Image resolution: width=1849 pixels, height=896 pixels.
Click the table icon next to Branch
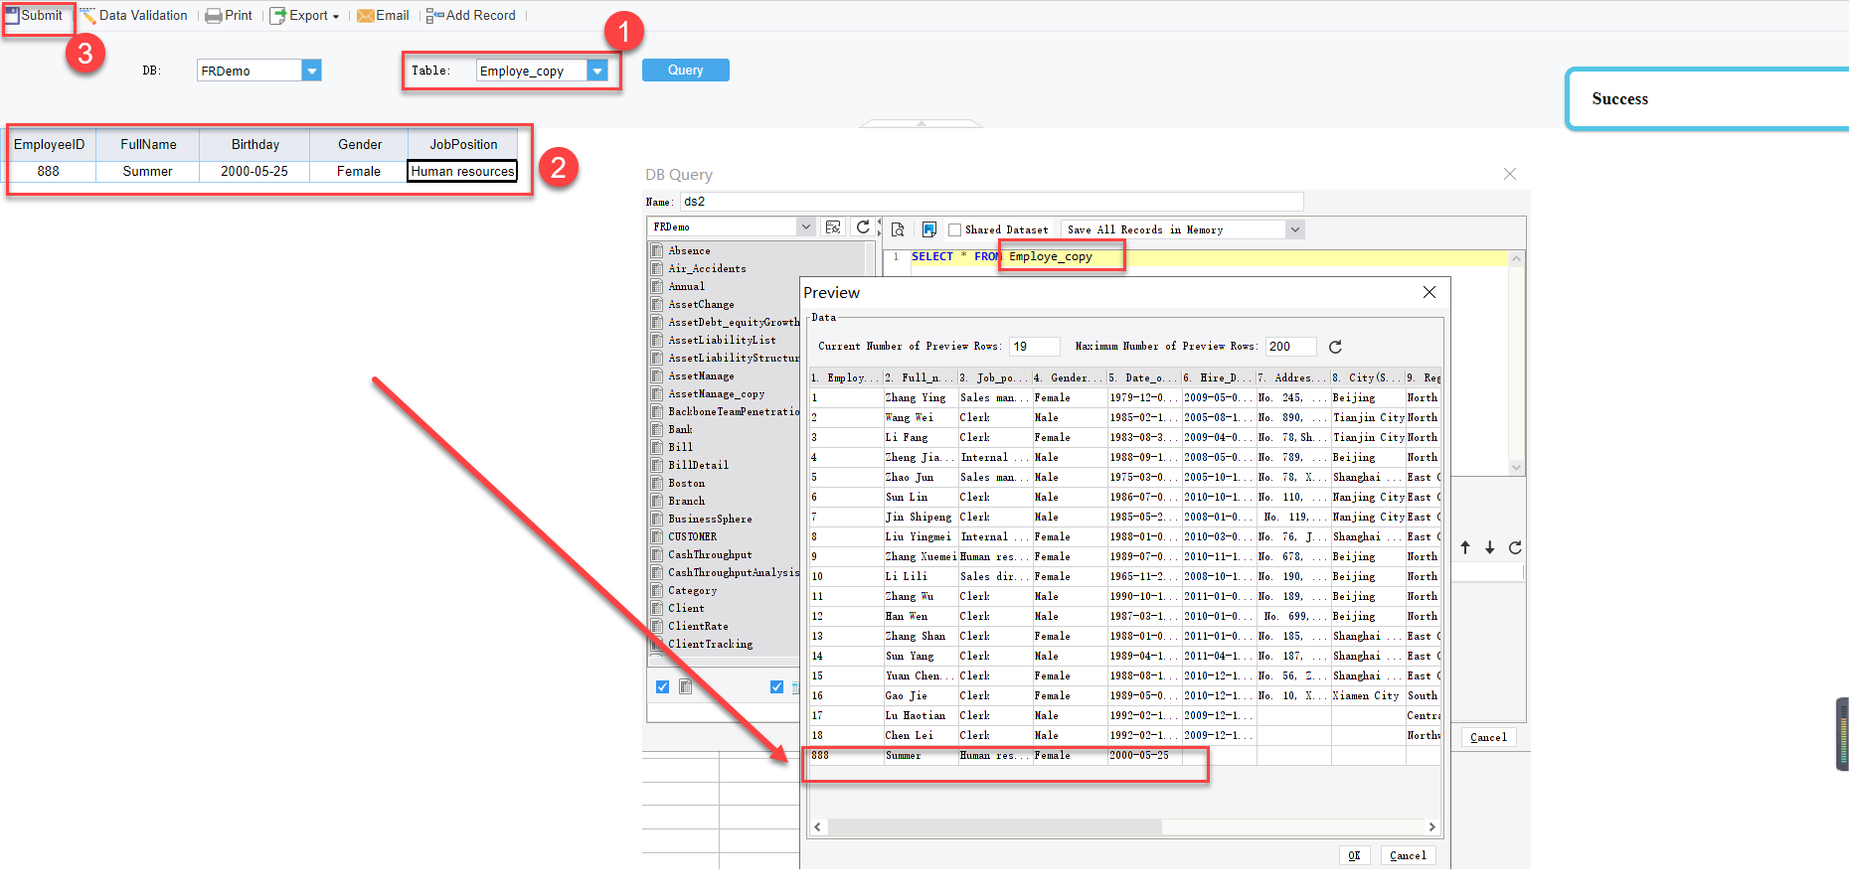(x=657, y=501)
